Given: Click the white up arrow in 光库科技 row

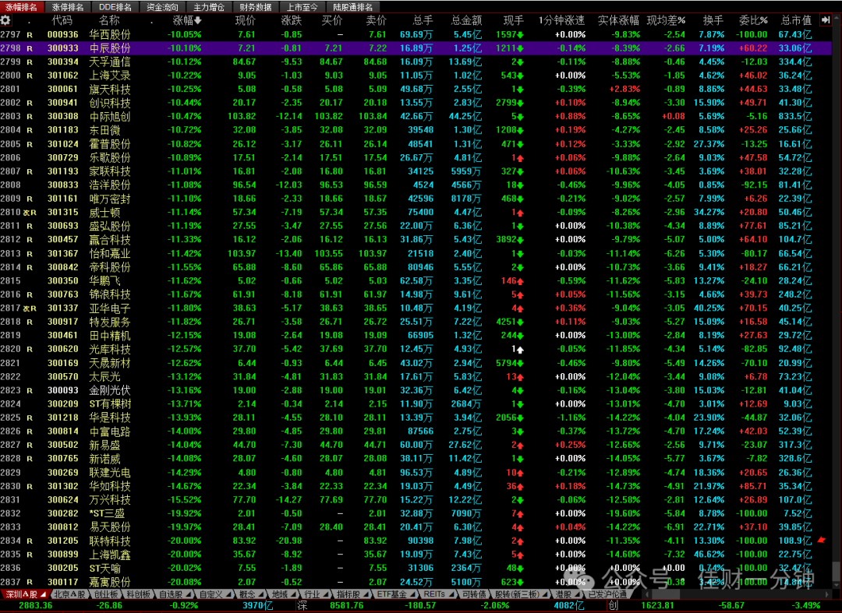Looking at the screenshot, I should pos(520,349).
